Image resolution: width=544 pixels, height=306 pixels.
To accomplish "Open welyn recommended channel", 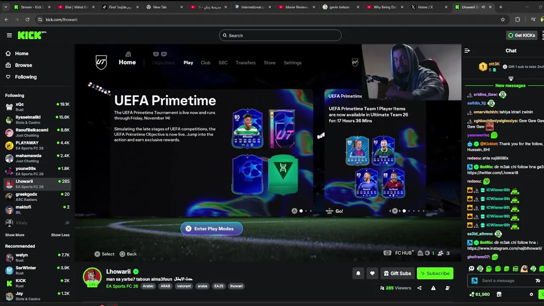I will point(37,258).
